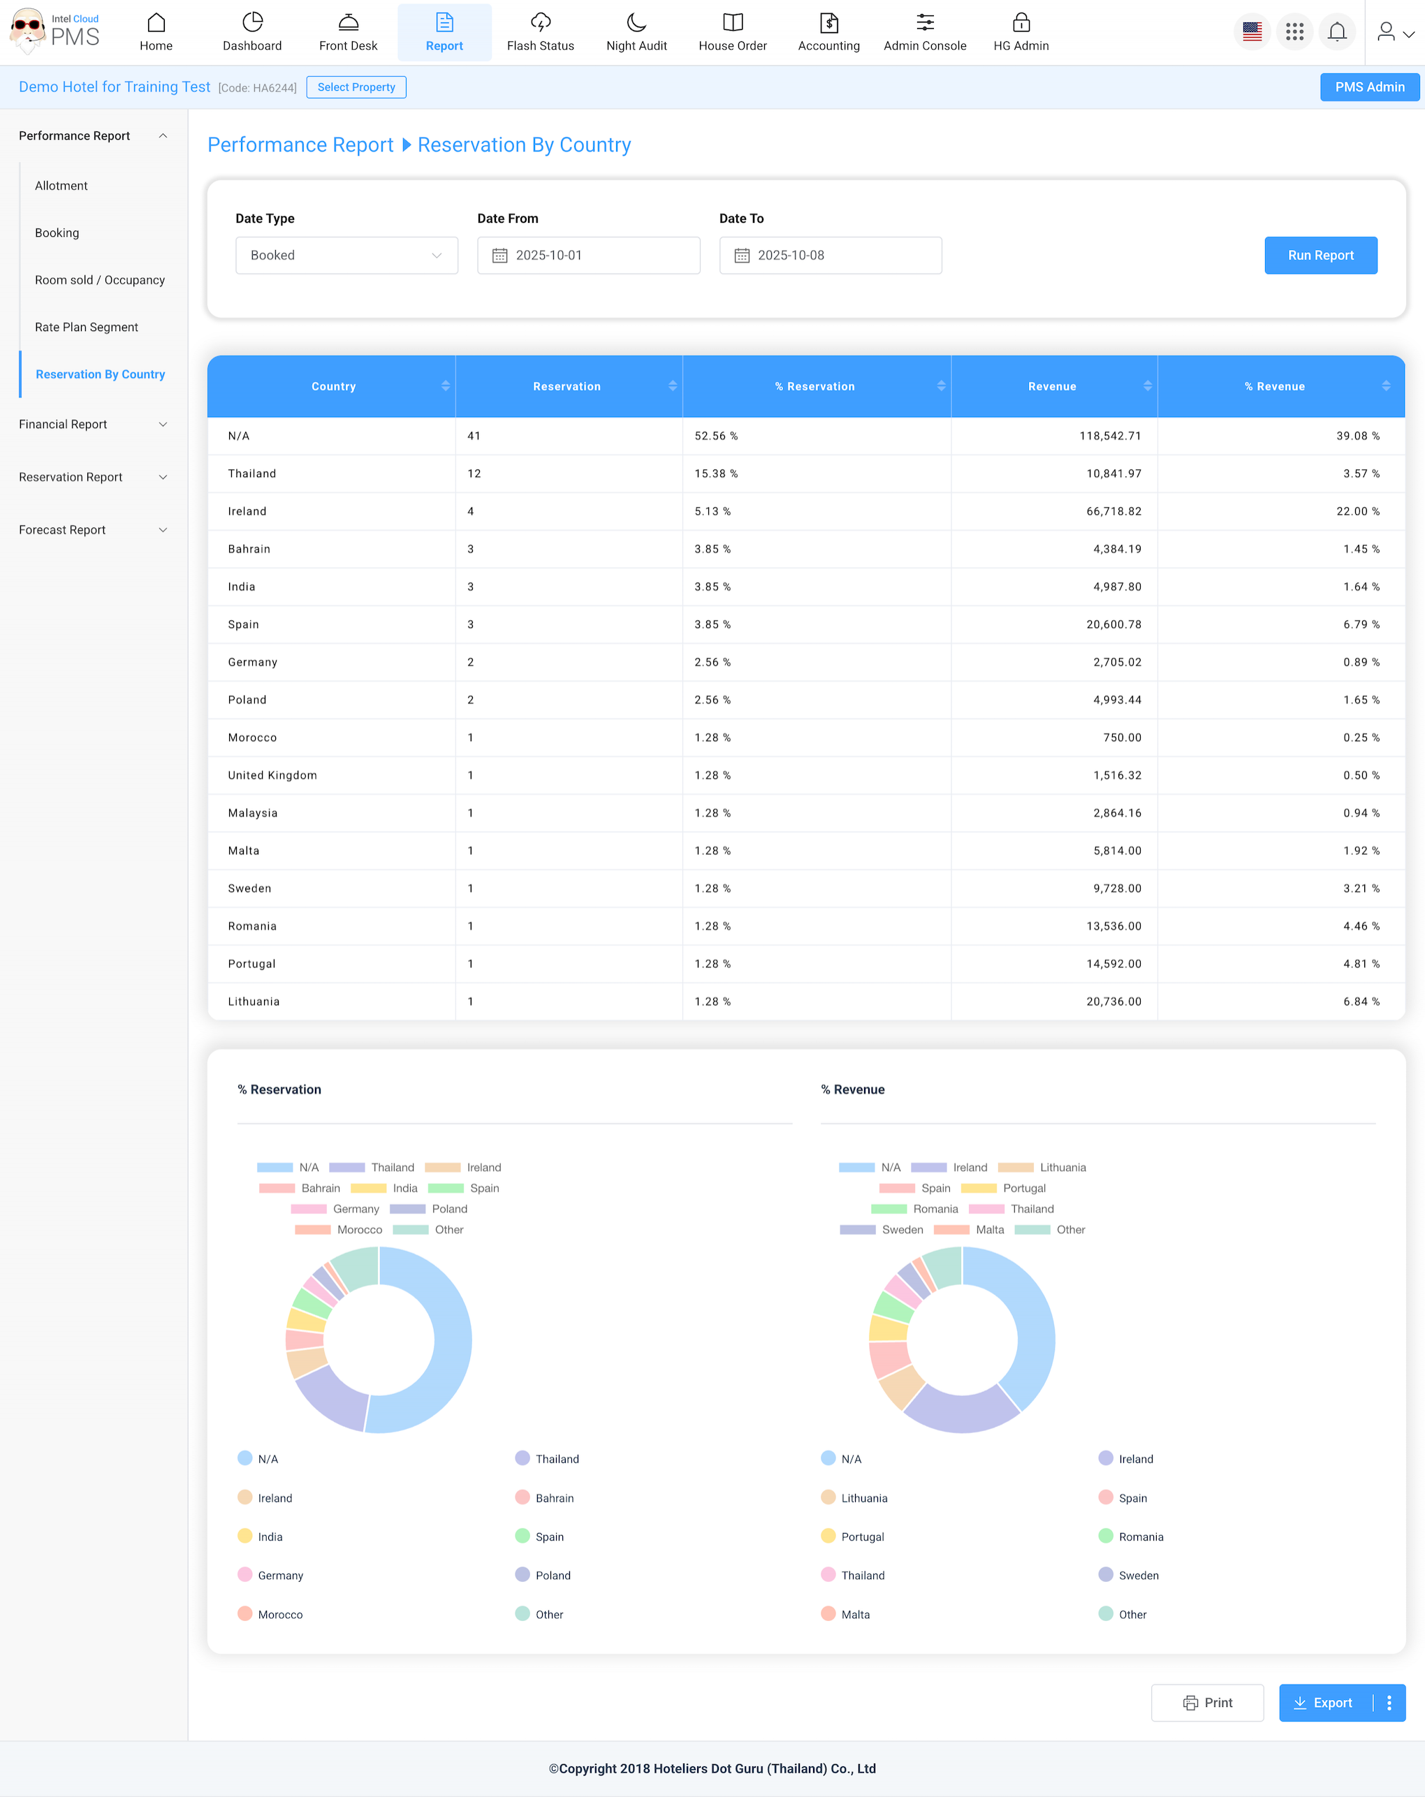Toggle Thailand legend in % Reservation chart

(371, 1167)
